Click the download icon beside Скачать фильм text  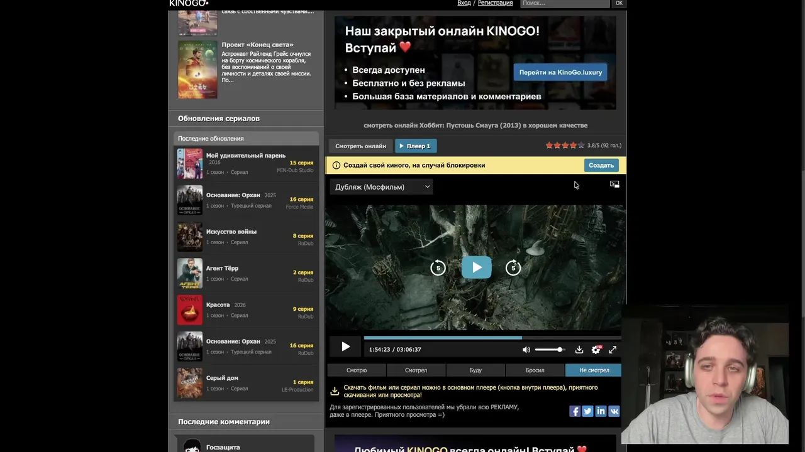click(x=335, y=391)
